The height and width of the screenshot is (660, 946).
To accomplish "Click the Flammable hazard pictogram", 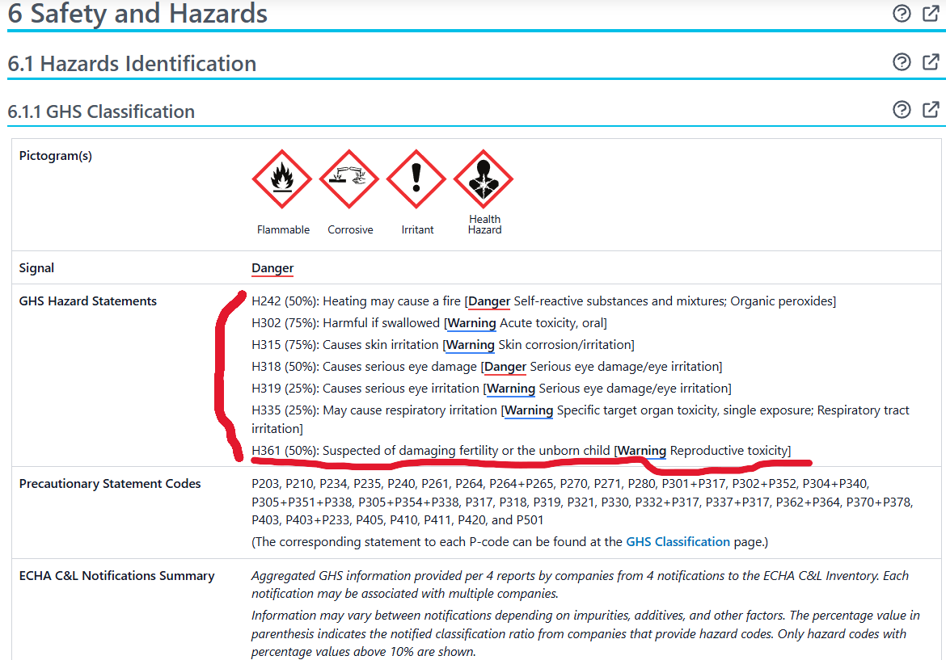I will point(282,179).
